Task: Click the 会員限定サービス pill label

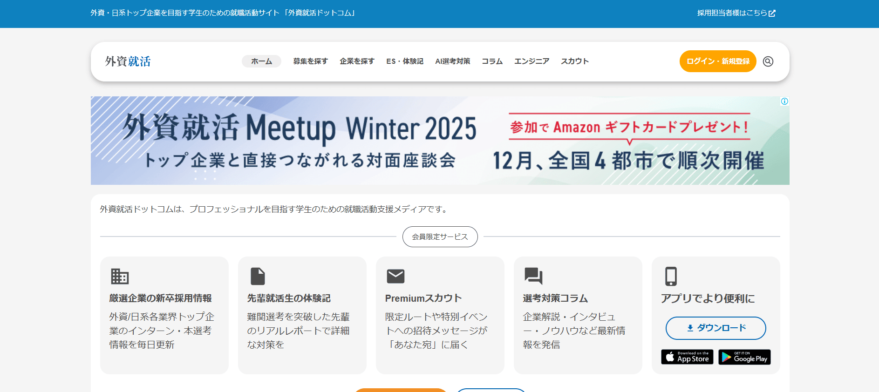Action: pyautogui.click(x=440, y=237)
